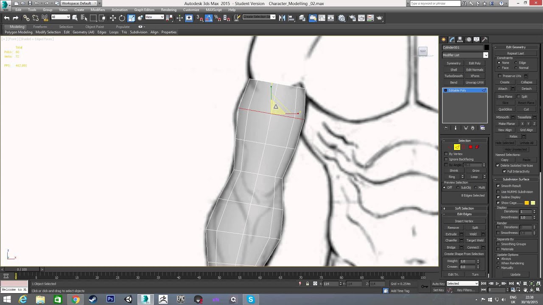This screenshot has width=543, height=305.
Task: Toggle Preserve UVs checkbox
Action: pyautogui.click(x=500, y=76)
